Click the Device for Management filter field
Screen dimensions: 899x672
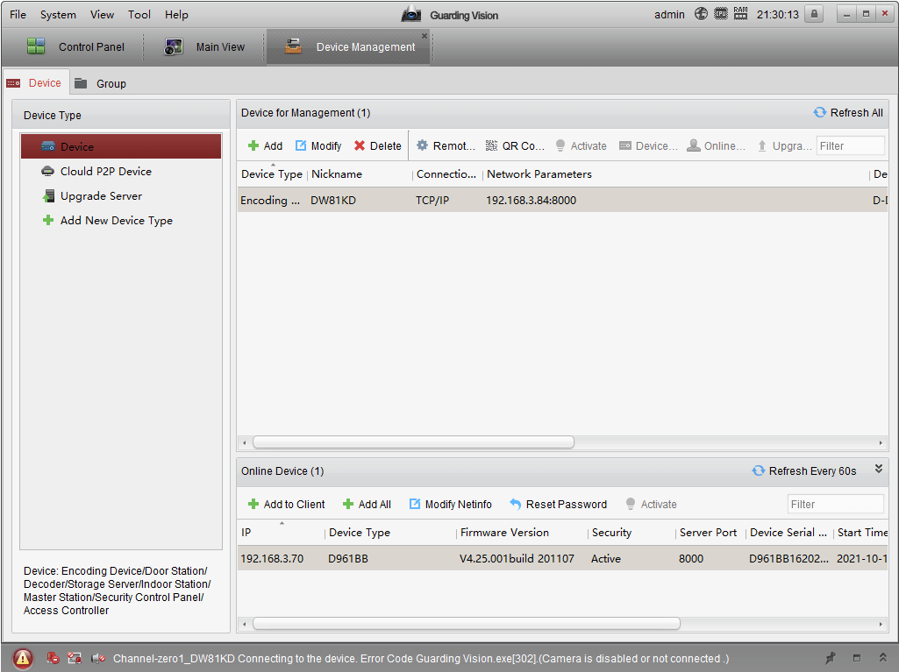click(850, 146)
